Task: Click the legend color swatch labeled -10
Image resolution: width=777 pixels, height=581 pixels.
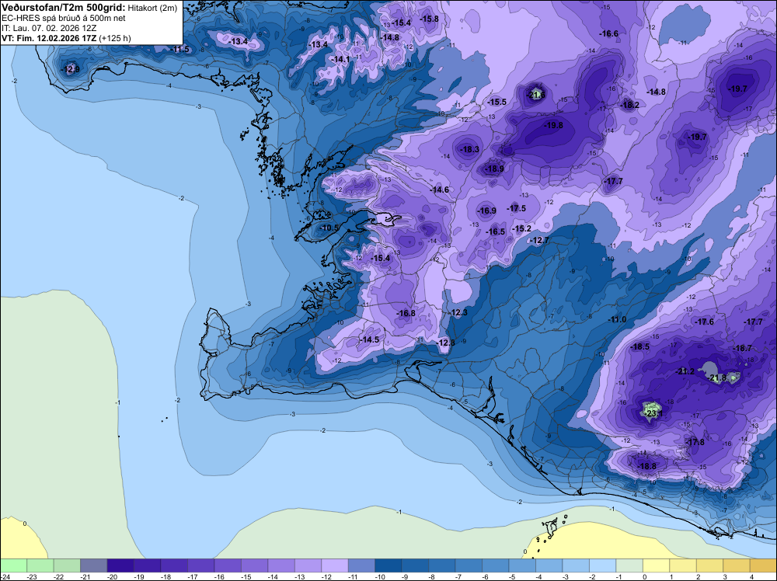Action: tap(388, 565)
